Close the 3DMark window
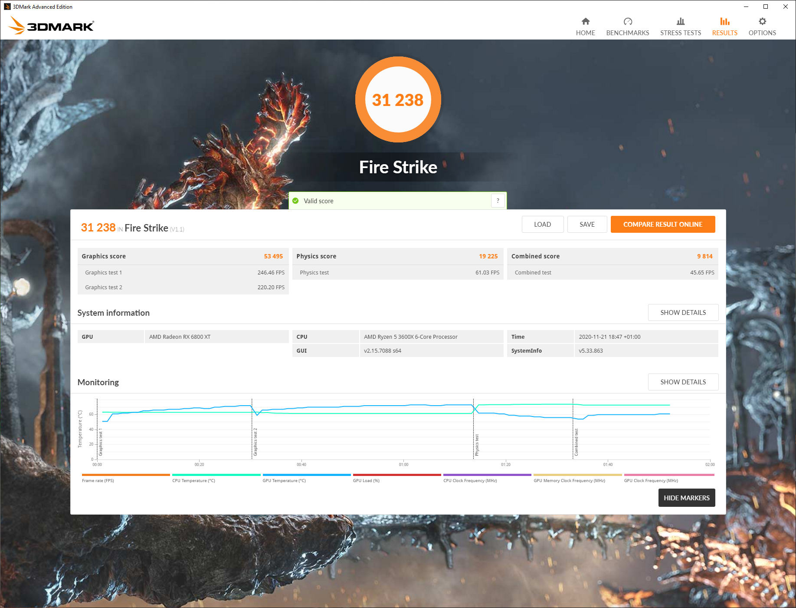Image resolution: width=796 pixels, height=608 pixels. (786, 7)
